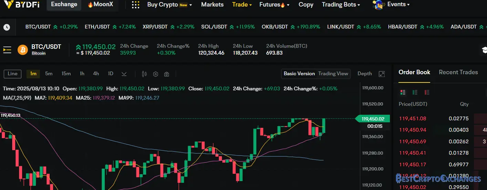This screenshot has height=190, width=487.
Task: Click the Events gift box icon
Action: (378, 4)
